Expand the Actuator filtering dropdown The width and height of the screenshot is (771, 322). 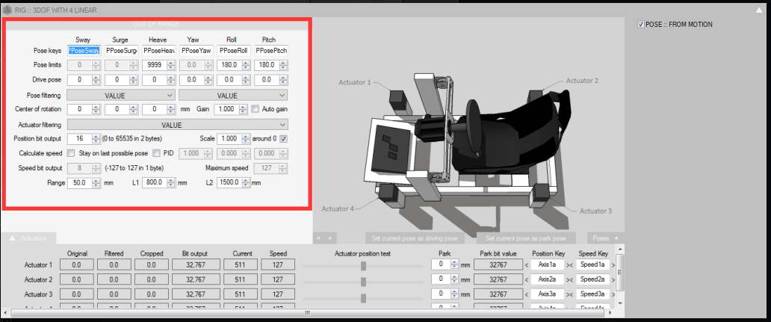coord(177,124)
